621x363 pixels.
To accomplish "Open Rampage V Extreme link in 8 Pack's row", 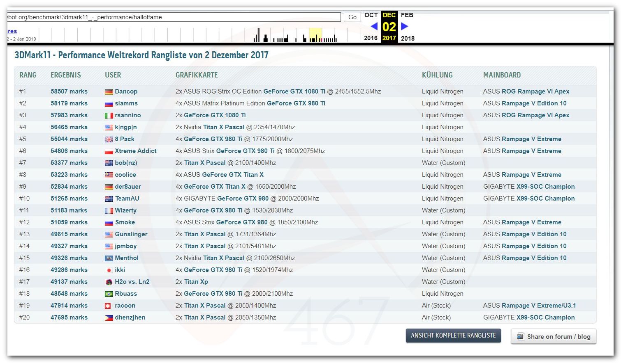I will coord(531,139).
